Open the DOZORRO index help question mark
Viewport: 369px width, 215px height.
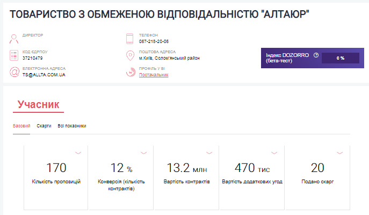316,55
